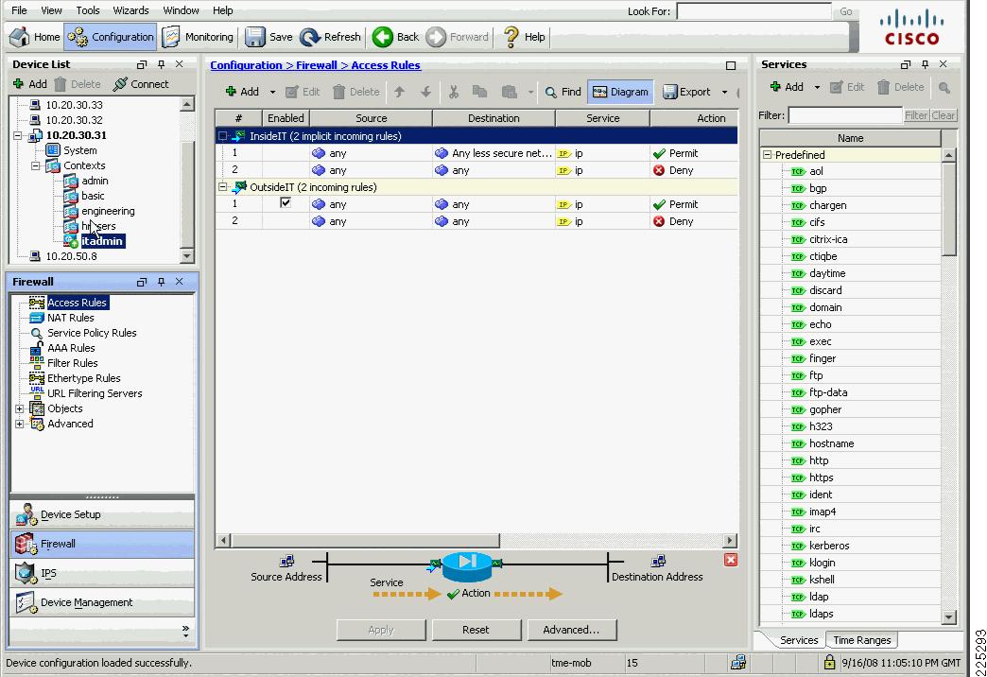The height and width of the screenshot is (677, 987).
Task: Click the Reset button
Action: [476, 629]
